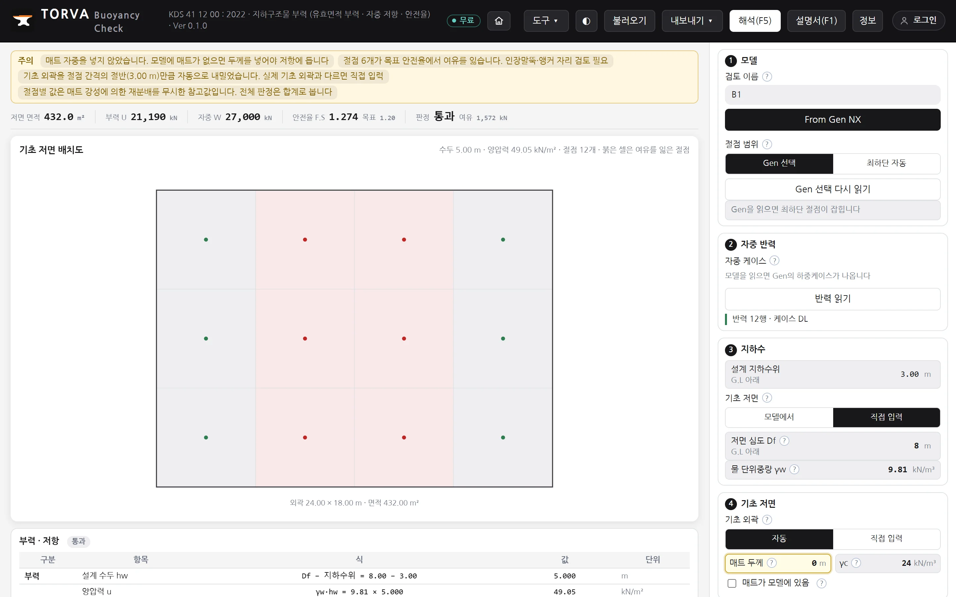This screenshot has height=597, width=956.
Task: Go to home via the house icon
Action: pos(499,21)
